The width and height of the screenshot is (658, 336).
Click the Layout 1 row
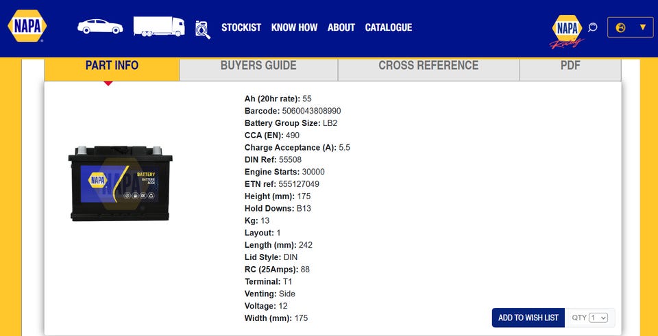tap(263, 233)
